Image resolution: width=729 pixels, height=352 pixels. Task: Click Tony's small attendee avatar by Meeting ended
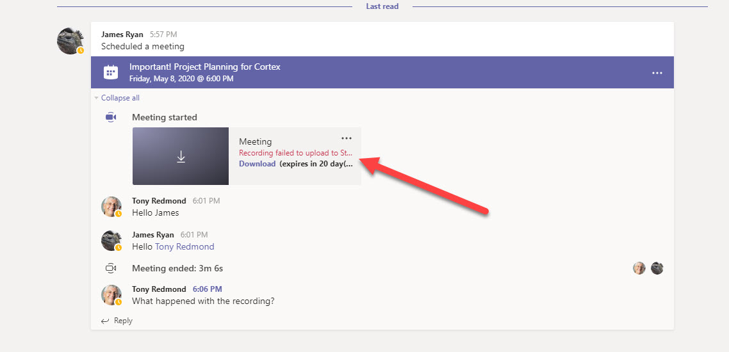[639, 268]
